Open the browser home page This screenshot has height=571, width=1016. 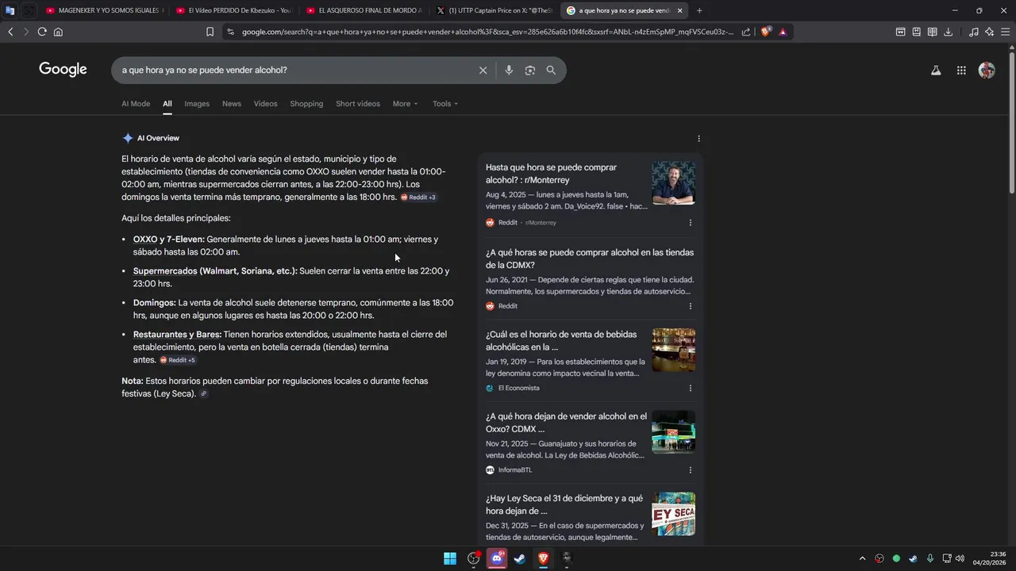tap(58, 32)
